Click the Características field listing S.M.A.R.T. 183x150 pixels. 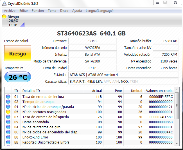click(x=123, y=81)
